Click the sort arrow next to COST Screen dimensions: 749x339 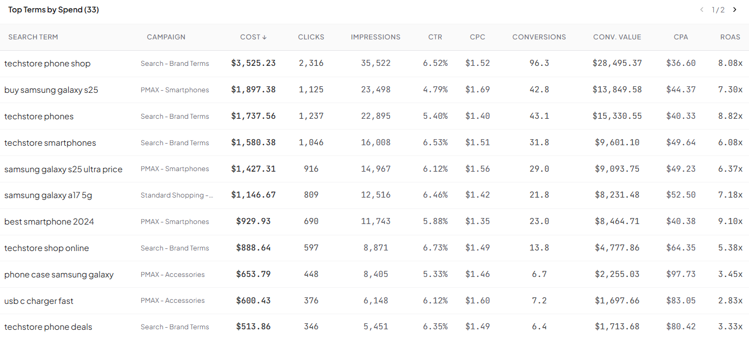265,37
